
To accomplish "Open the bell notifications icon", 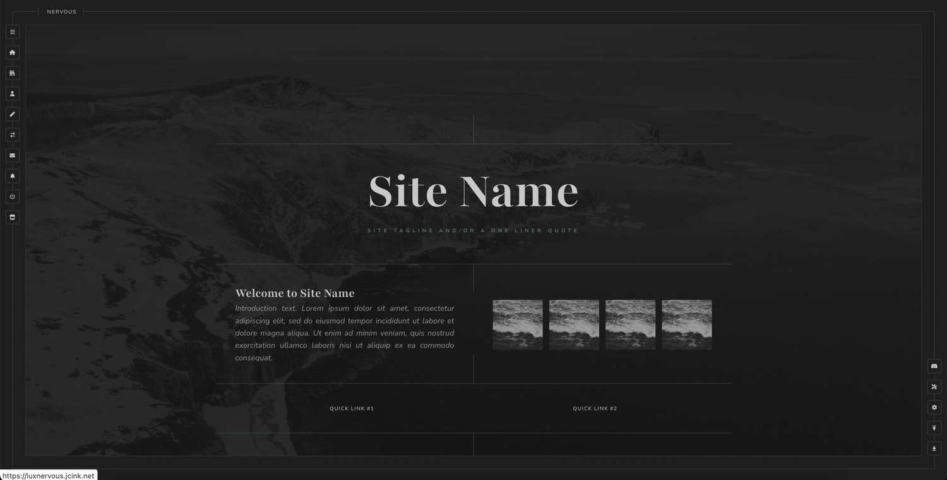I will tap(12, 176).
